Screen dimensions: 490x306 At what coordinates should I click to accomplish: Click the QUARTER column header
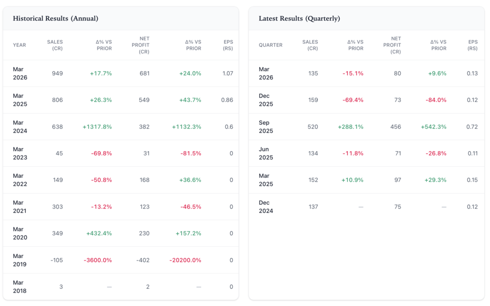(270, 45)
